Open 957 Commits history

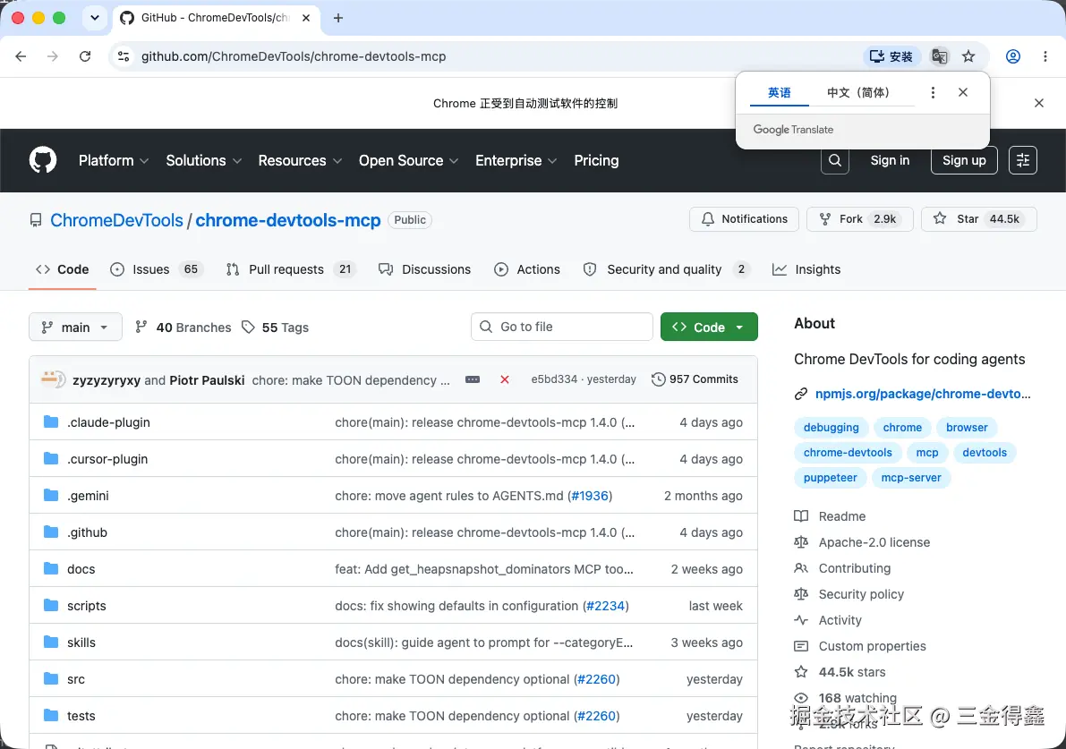coord(695,379)
